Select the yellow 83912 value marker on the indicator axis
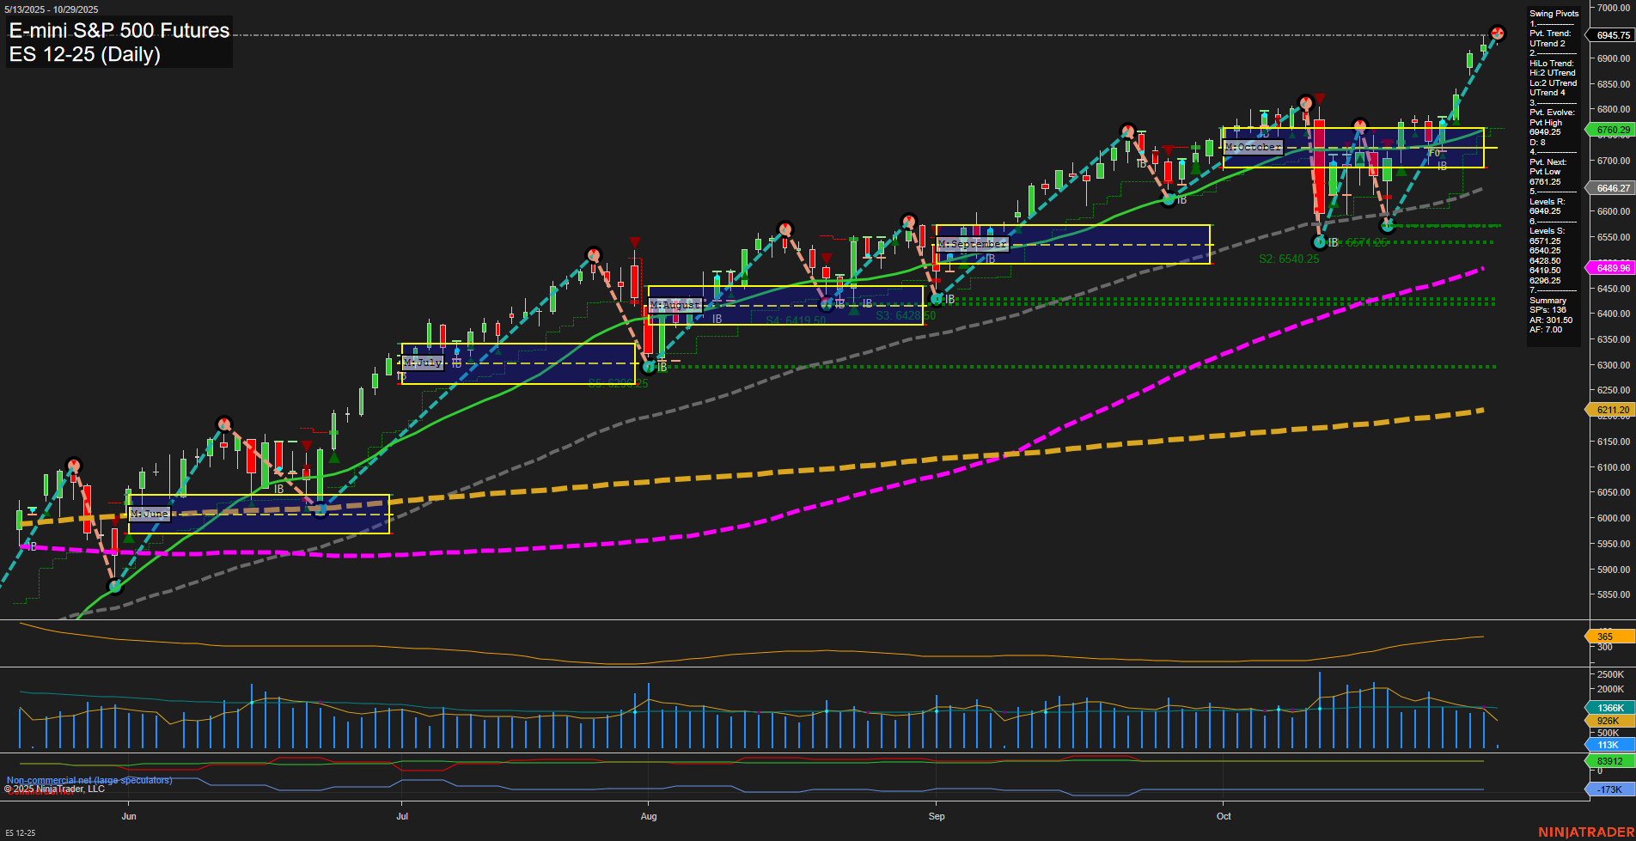 tap(1609, 759)
